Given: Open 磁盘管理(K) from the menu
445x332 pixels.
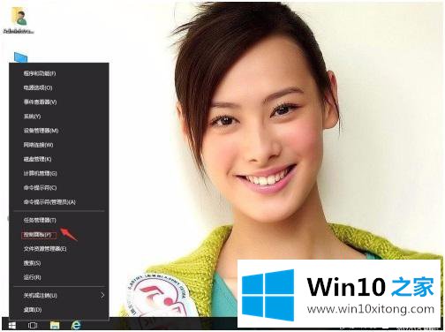Looking at the screenshot, I should click(59, 159).
